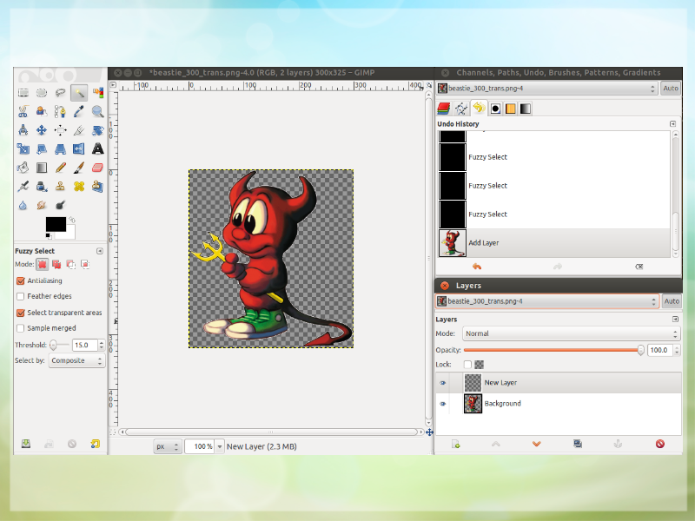Screen dimensions: 695x521
Task: Select the Flip tool
Action: (x=79, y=148)
